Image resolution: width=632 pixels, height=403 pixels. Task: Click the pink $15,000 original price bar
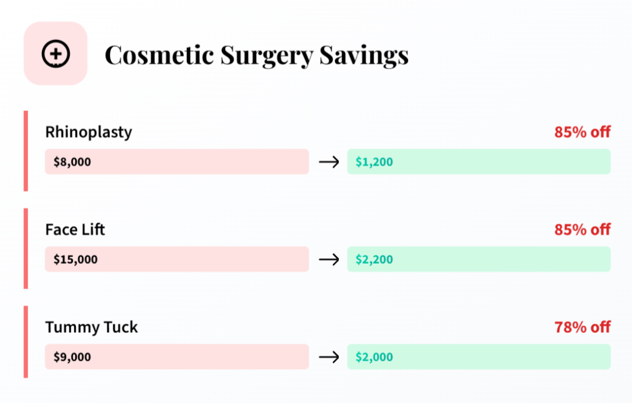177,259
